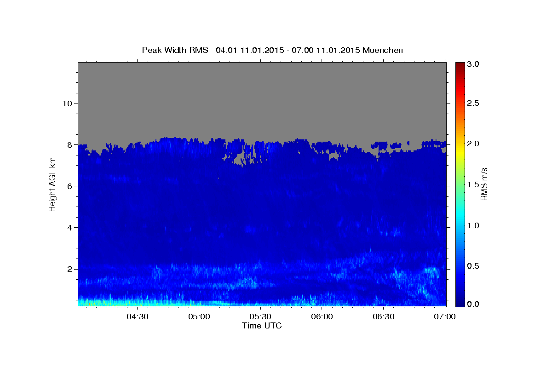Select the 05:30 time tick label
The image size is (552, 368).
(260, 316)
